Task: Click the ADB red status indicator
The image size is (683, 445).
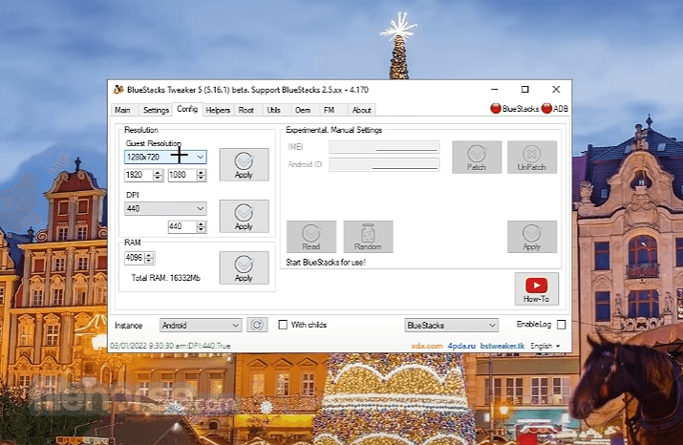Action: point(546,109)
